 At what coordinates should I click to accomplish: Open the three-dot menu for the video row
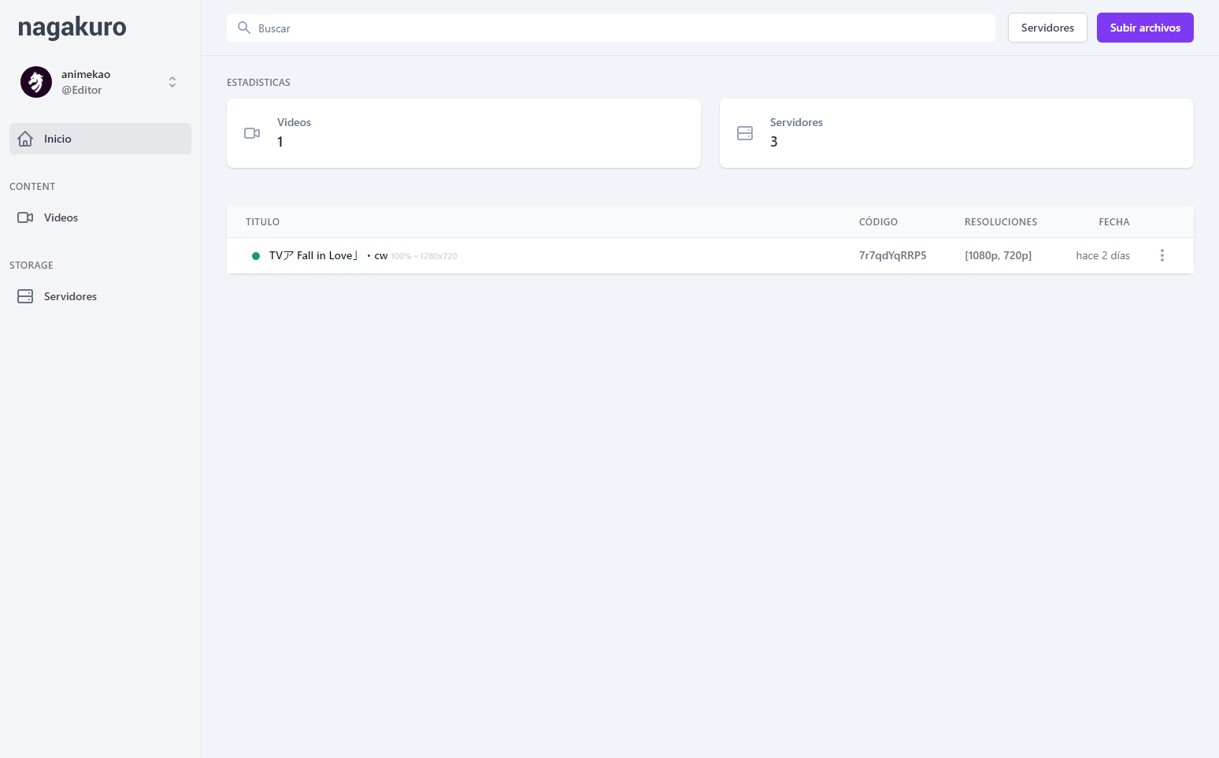pos(1162,255)
